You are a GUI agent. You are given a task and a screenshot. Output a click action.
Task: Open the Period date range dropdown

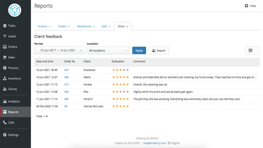pyautogui.click(x=60, y=50)
